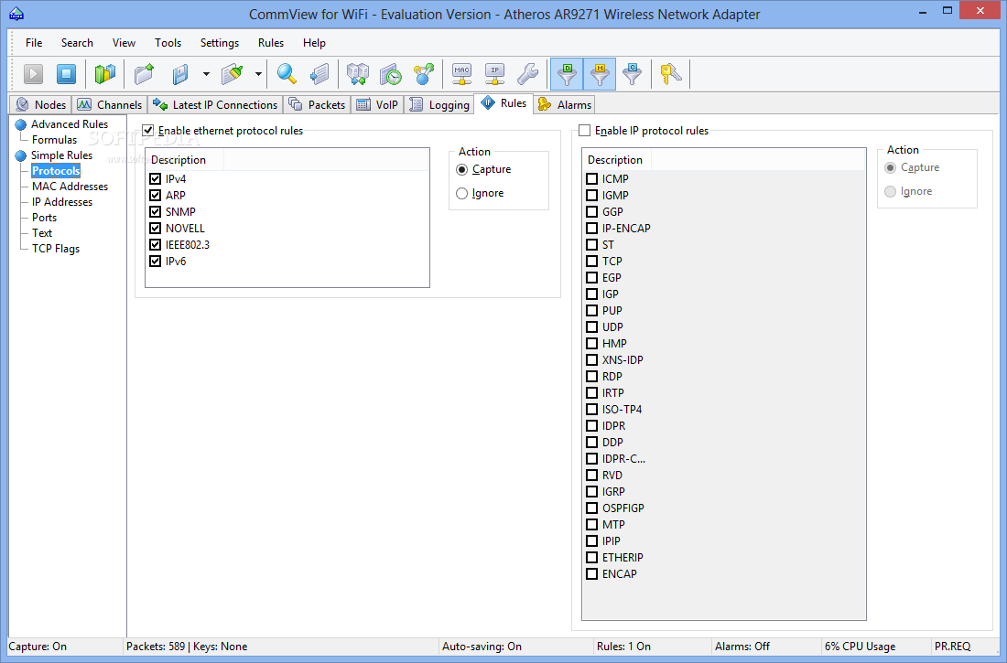Screen dimensions: 1007x663
Task: Uncheck the SNMP protocol checkbox
Action: [x=155, y=212]
